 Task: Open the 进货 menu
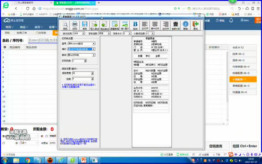pos(38,27)
